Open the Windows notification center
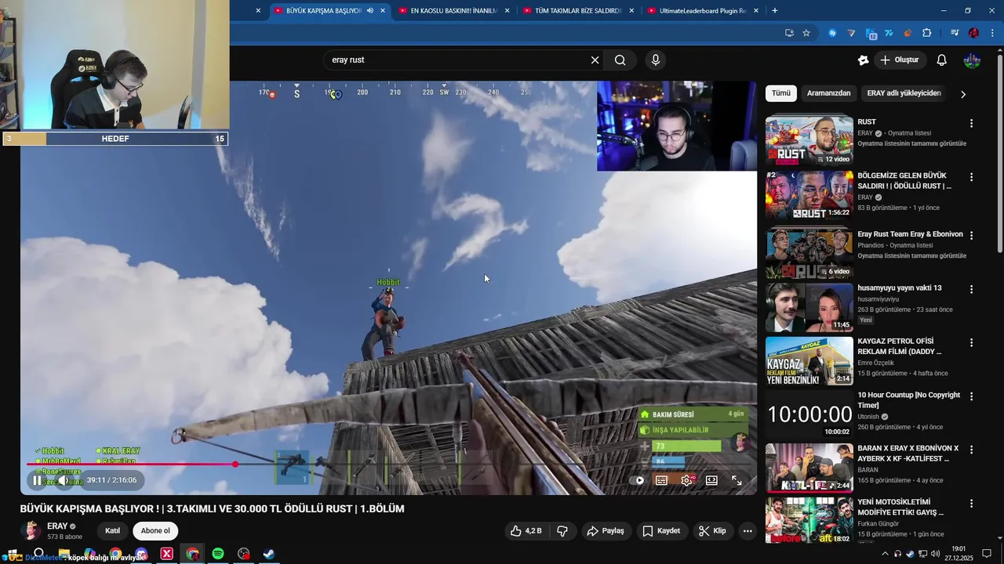 [987, 553]
